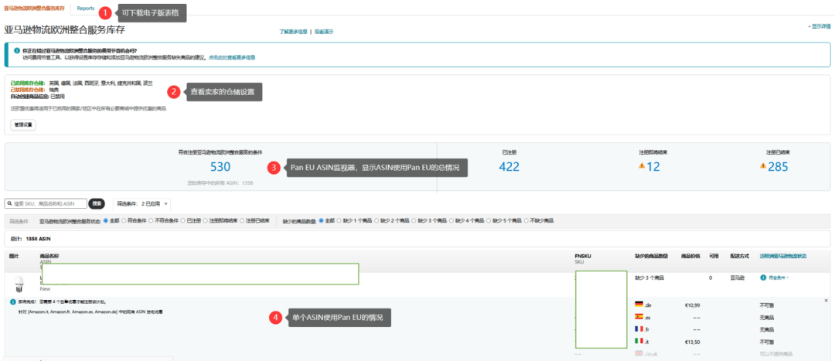835x361 pixels.
Task: Click the French flag icon for .fr
Action: pyautogui.click(x=639, y=329)
